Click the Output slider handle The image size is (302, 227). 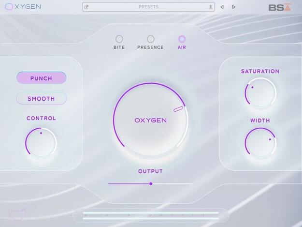151,184
